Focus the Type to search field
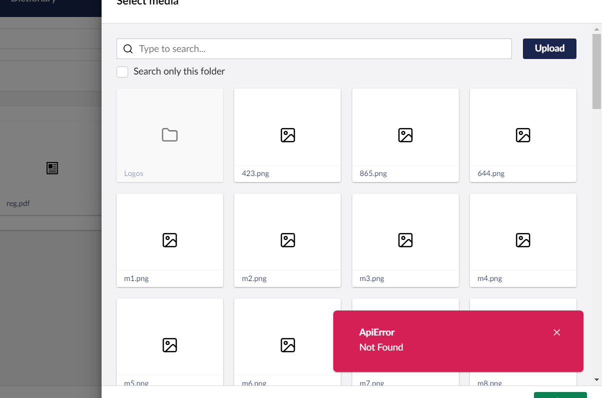This screenshot has width=602, height=398. coord(320,49)
